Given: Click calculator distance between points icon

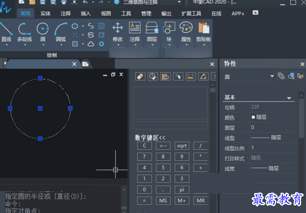Looking at the screenshot, I should (x=191, y=76).
